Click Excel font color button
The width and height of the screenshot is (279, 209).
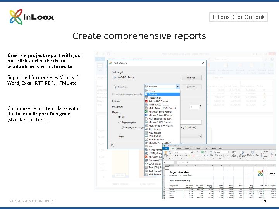(193, 156)
